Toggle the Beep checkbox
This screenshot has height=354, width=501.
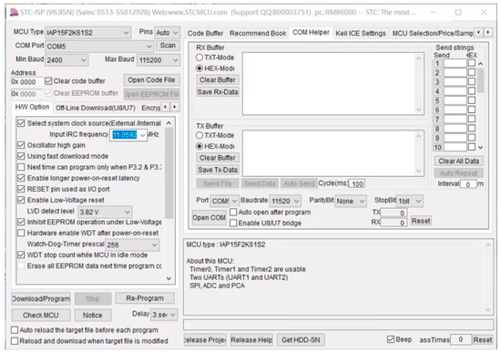391,339
